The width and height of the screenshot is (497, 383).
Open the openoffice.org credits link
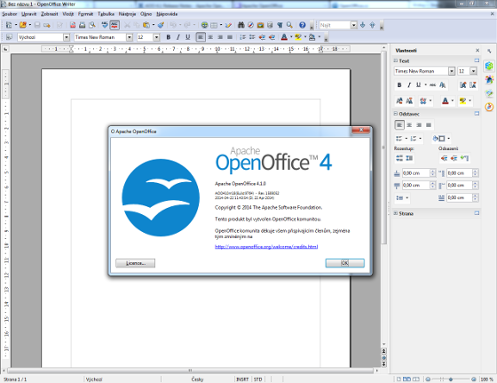point(266,246)
